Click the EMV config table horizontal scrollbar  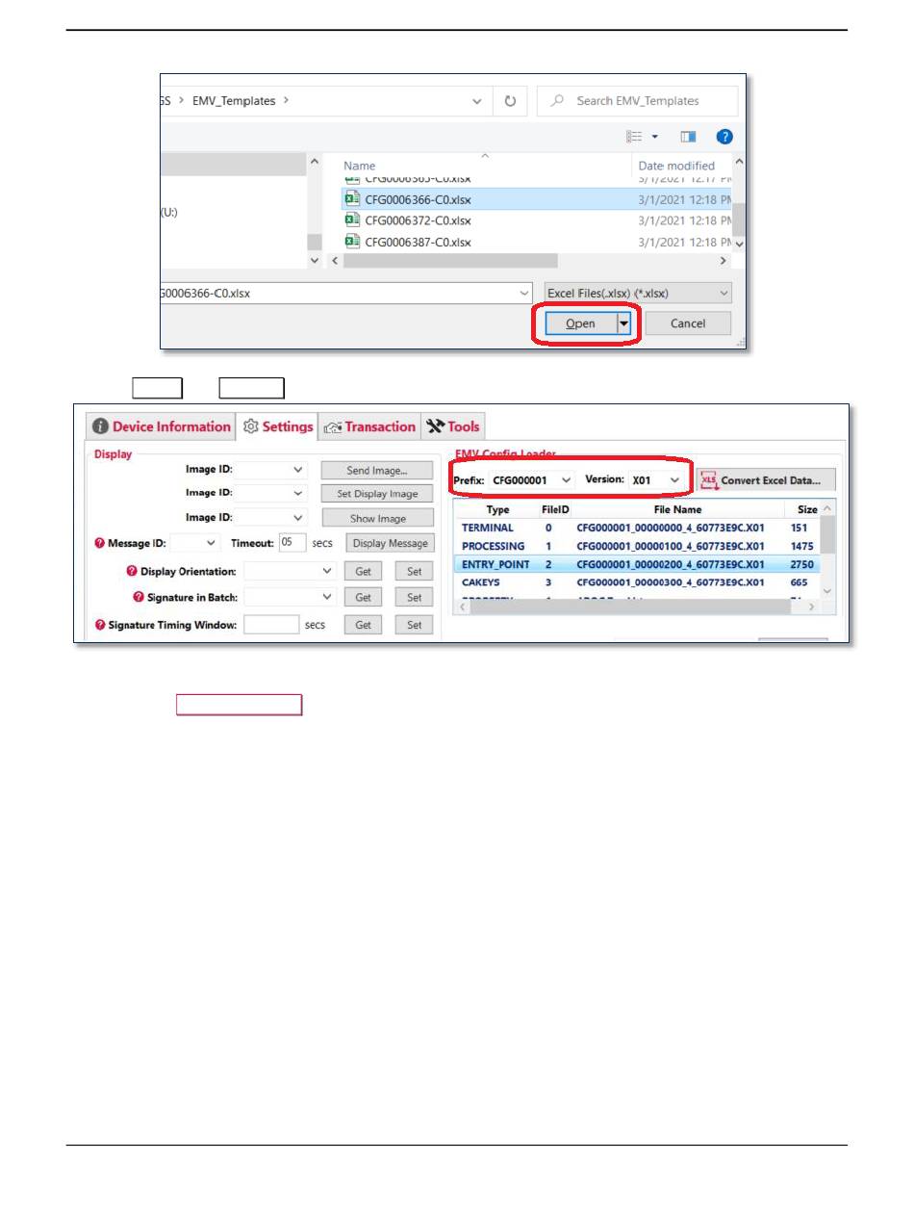(x=637, y=606)
